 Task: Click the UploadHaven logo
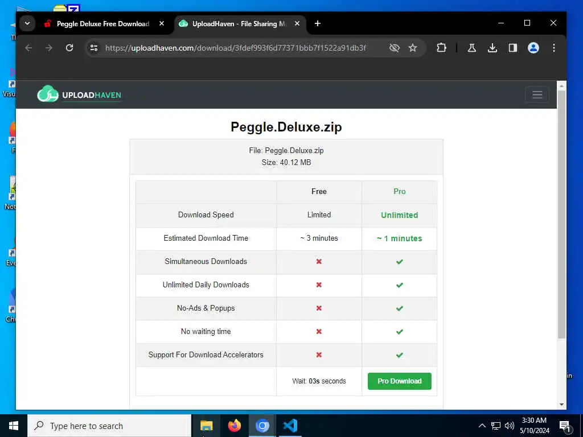pyautogui.click(x=79, y=94)
